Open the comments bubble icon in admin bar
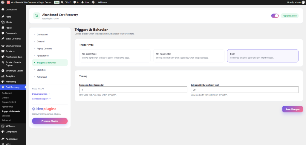Screen dimensions: 306x145 (75, 2)
